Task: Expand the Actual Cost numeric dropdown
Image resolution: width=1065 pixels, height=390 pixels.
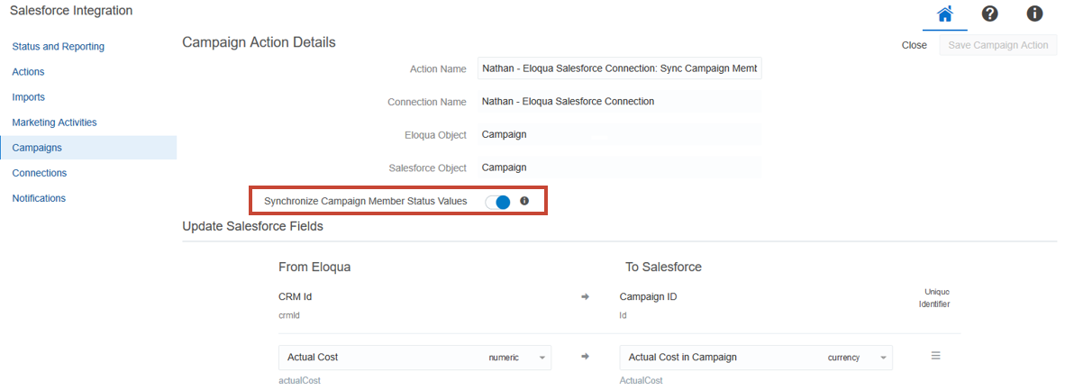Action: point(542,358)
